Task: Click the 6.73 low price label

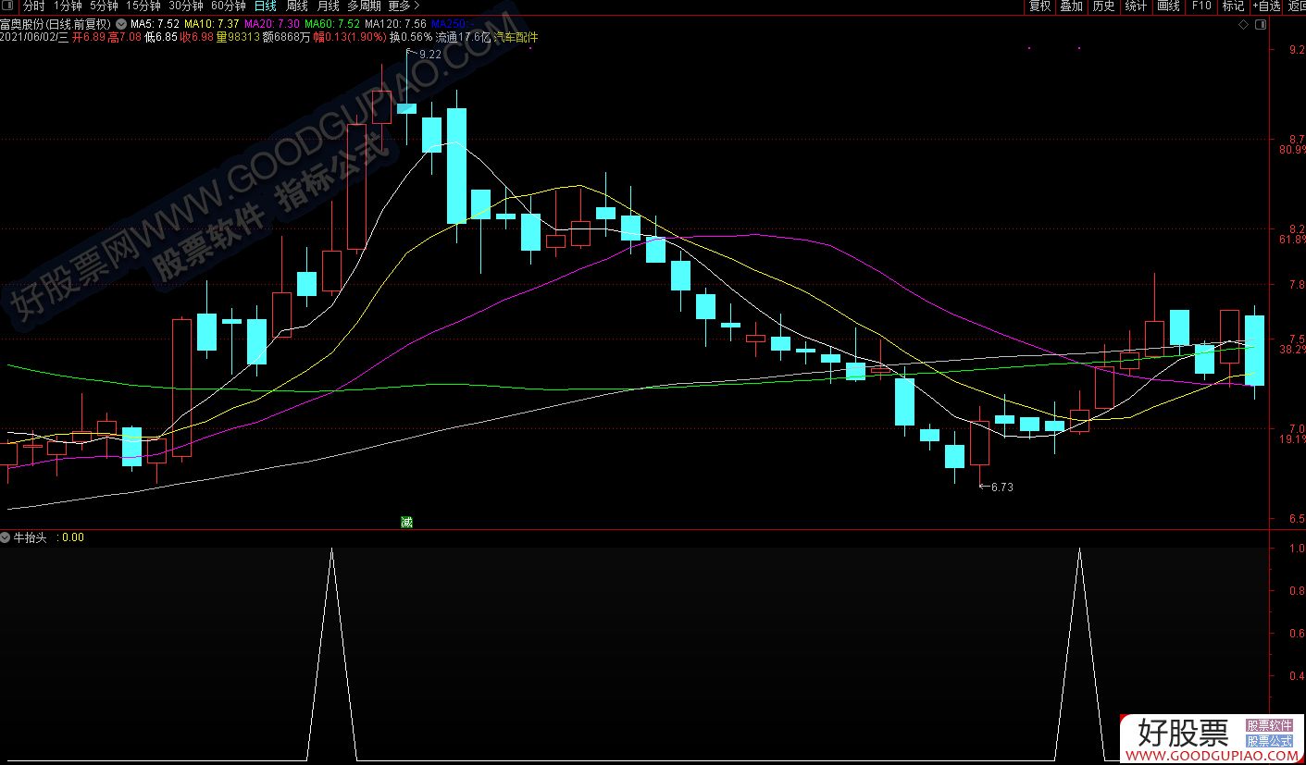Action: pyautogui.click(x=1001, y=487)
